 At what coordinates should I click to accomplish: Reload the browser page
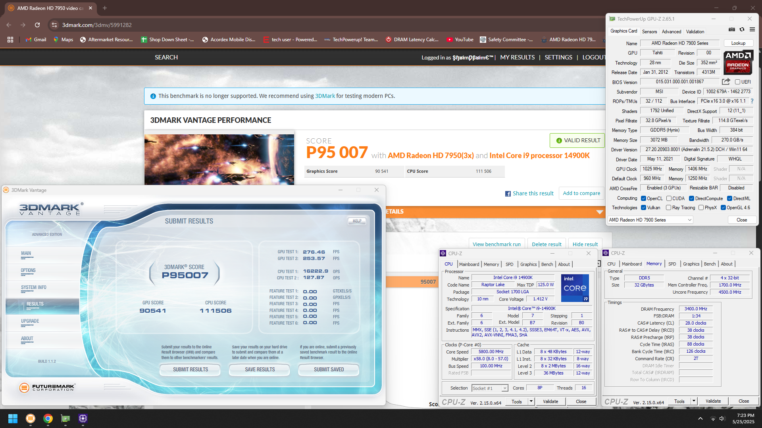(x=37, y=25)
